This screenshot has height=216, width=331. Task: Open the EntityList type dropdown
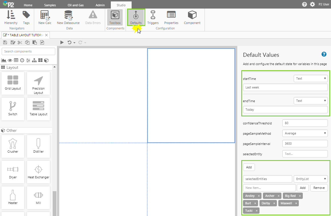pos(310,179)
